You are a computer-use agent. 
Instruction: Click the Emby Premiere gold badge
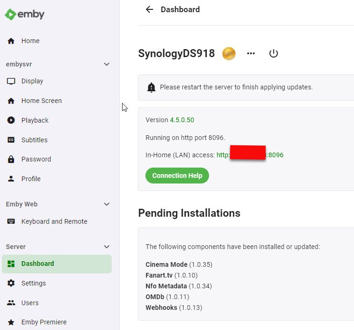[x=229, y=53]
